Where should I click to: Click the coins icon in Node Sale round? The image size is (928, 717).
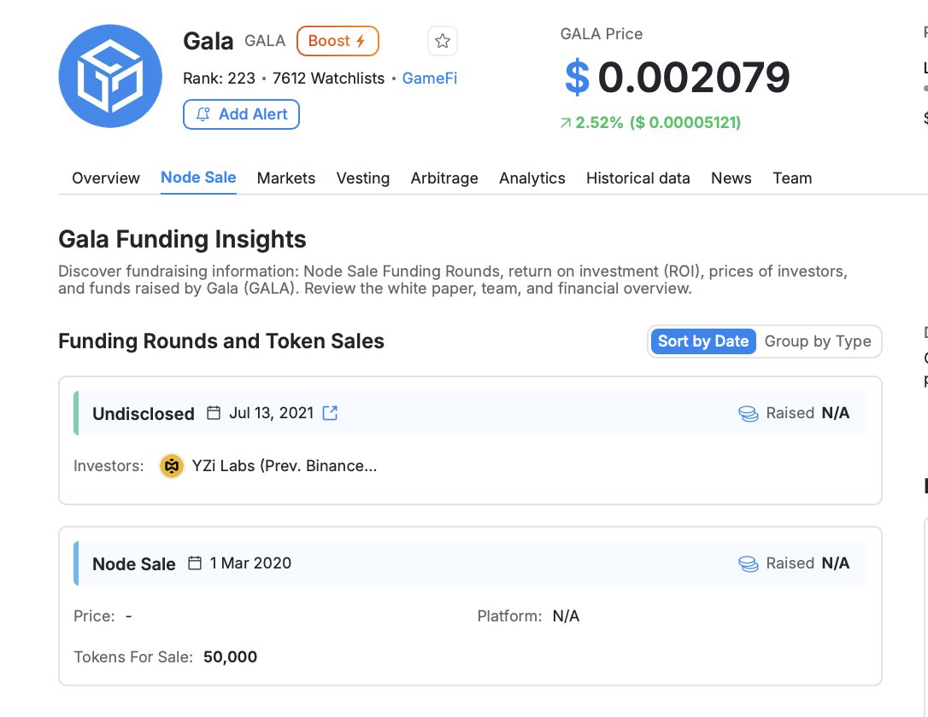pos(749,563)
